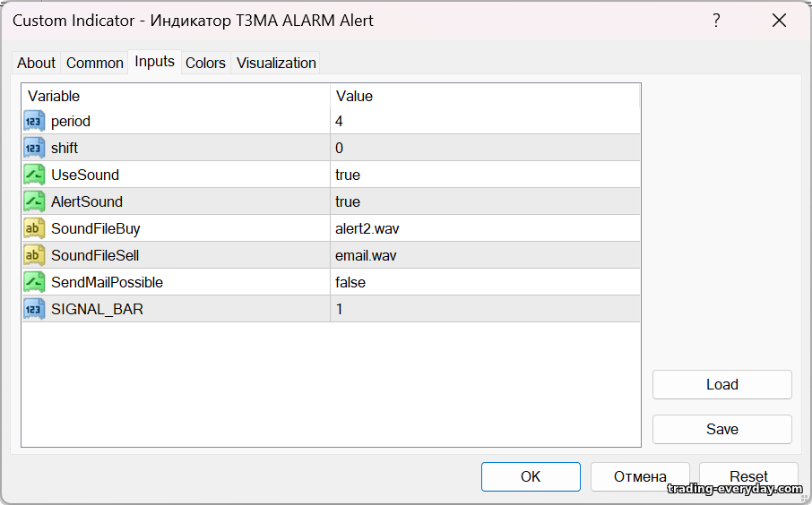The image size is (812, 505).
Task: Go to the Colors tab
Action: [x=205, y=63]
